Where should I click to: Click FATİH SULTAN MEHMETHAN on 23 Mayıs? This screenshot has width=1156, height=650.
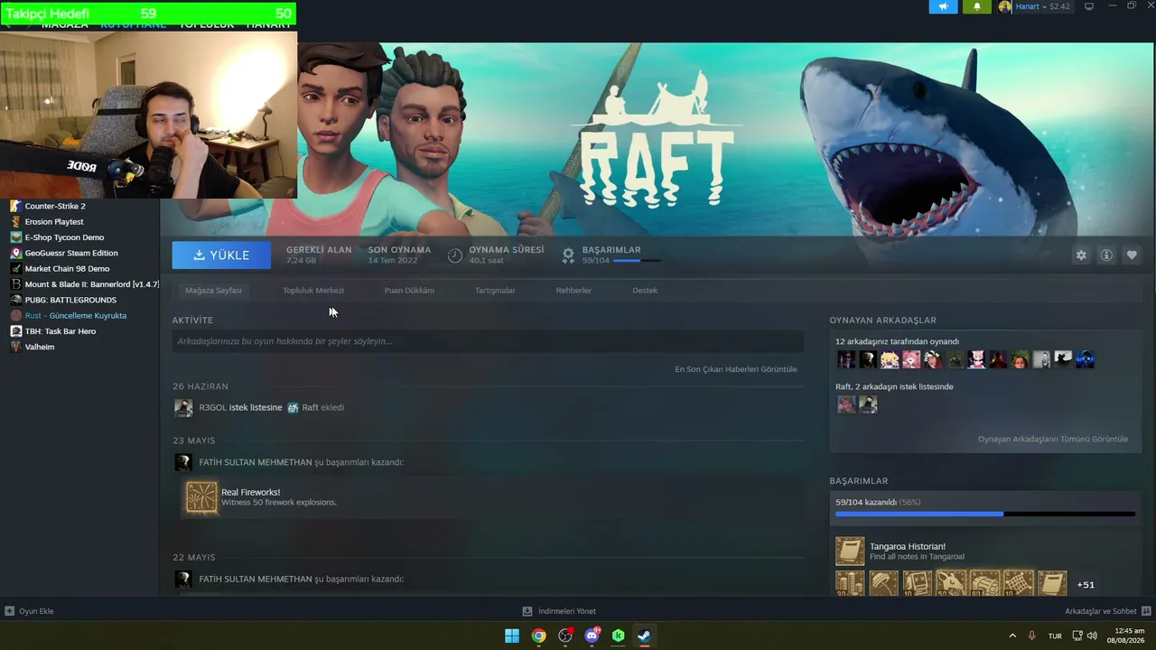pyautogui.click(x=256, y=462)
